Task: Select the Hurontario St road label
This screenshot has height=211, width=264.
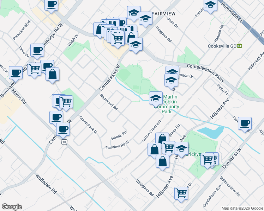Action: 232,12
